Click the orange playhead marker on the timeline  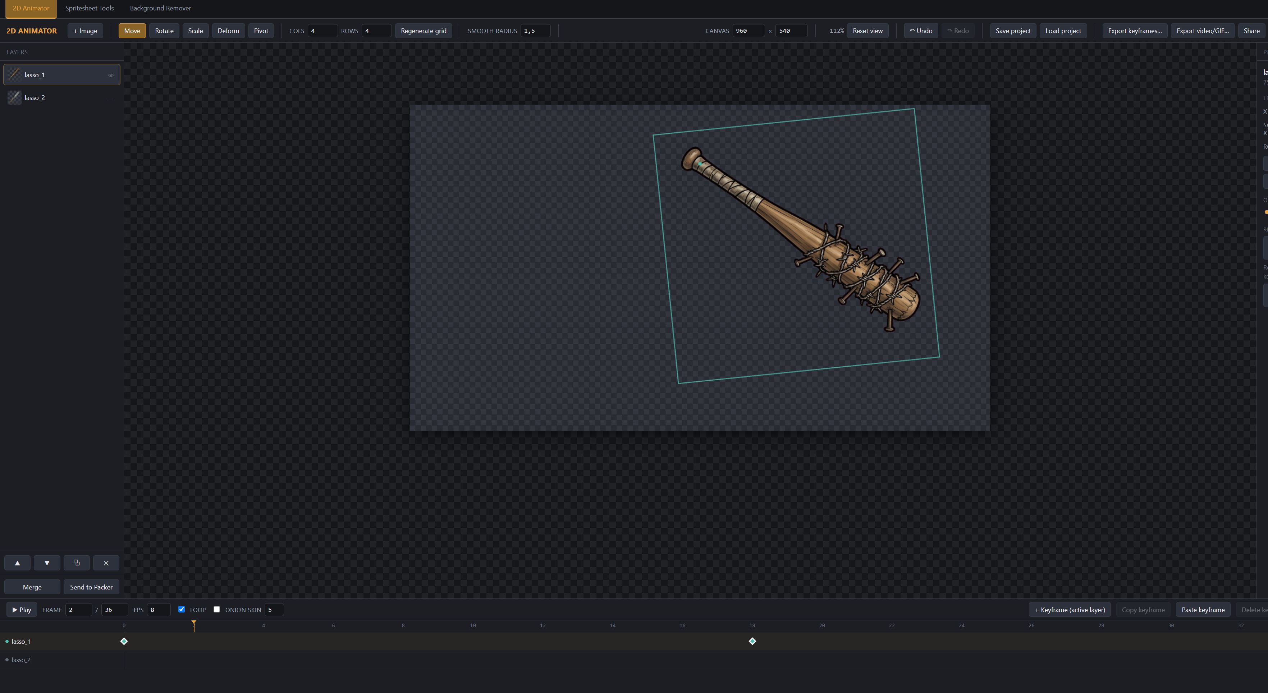(x=194, y=624)
